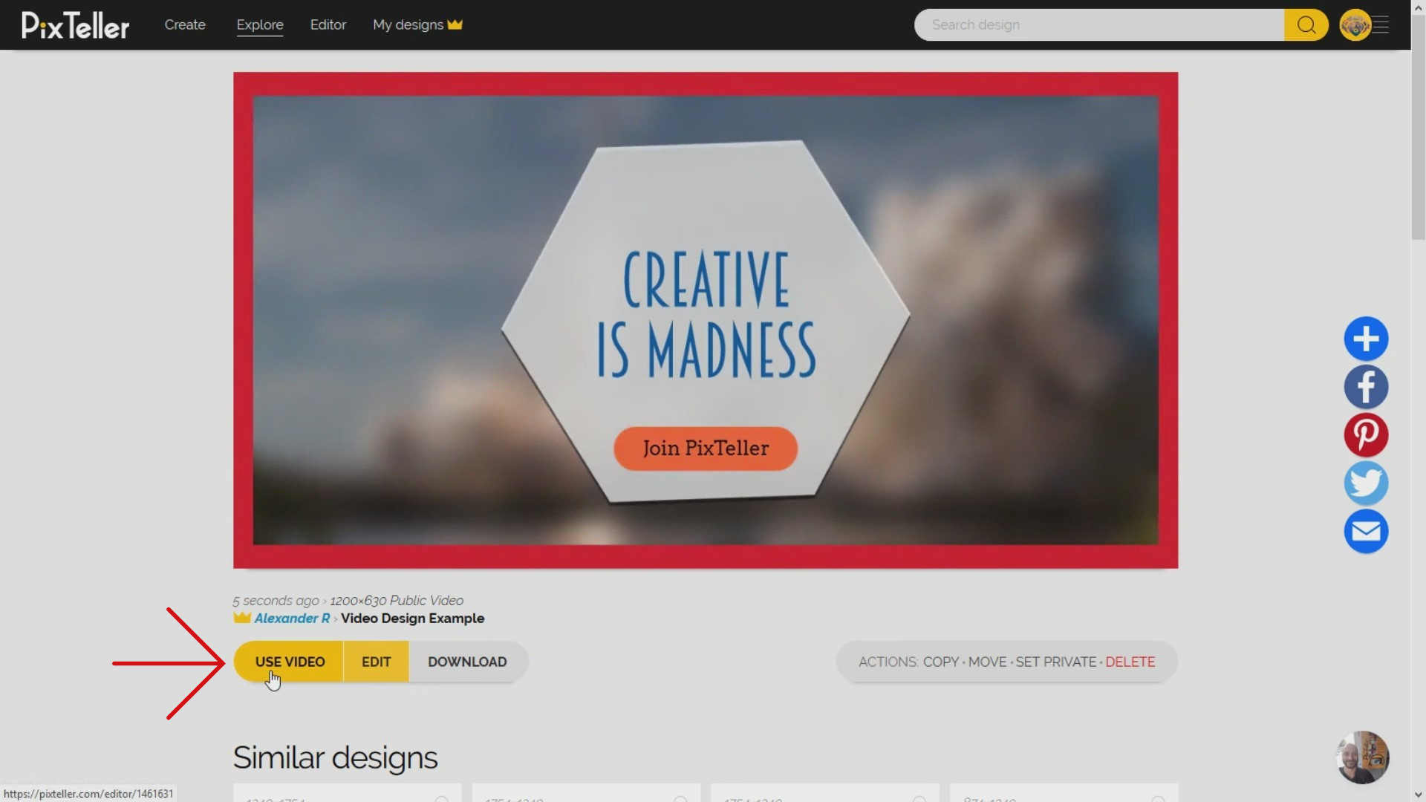Open the user avatar in header
The width and height of the screenshot is (1426, 802).
(1355, 25)
